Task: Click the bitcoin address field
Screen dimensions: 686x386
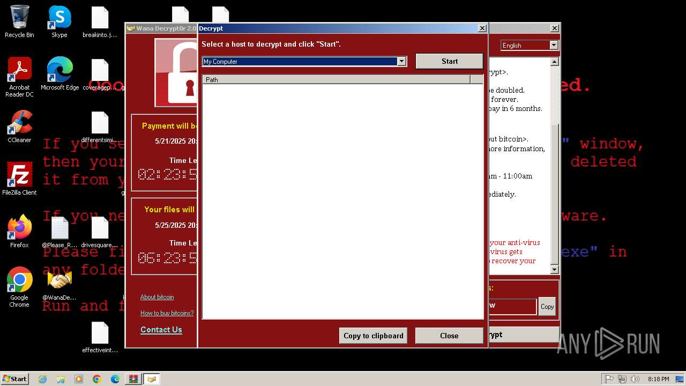Action: click(512, 306)
